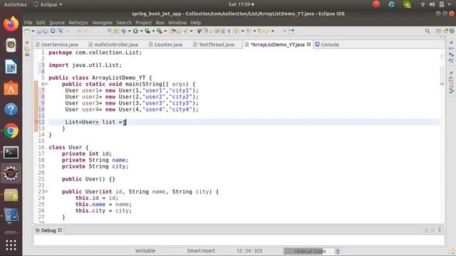Screen dimensions: 456x256
Task: Switch to the Debug perspective icon
Action: 452,31
